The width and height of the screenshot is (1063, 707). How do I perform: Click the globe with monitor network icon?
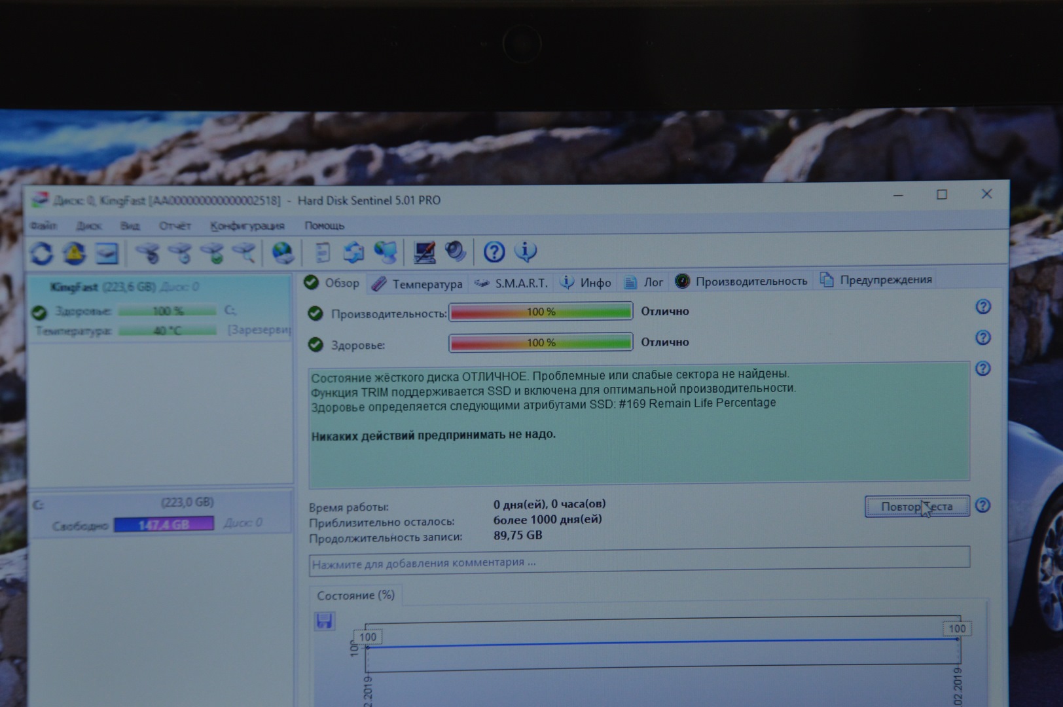tap(386, 252)
